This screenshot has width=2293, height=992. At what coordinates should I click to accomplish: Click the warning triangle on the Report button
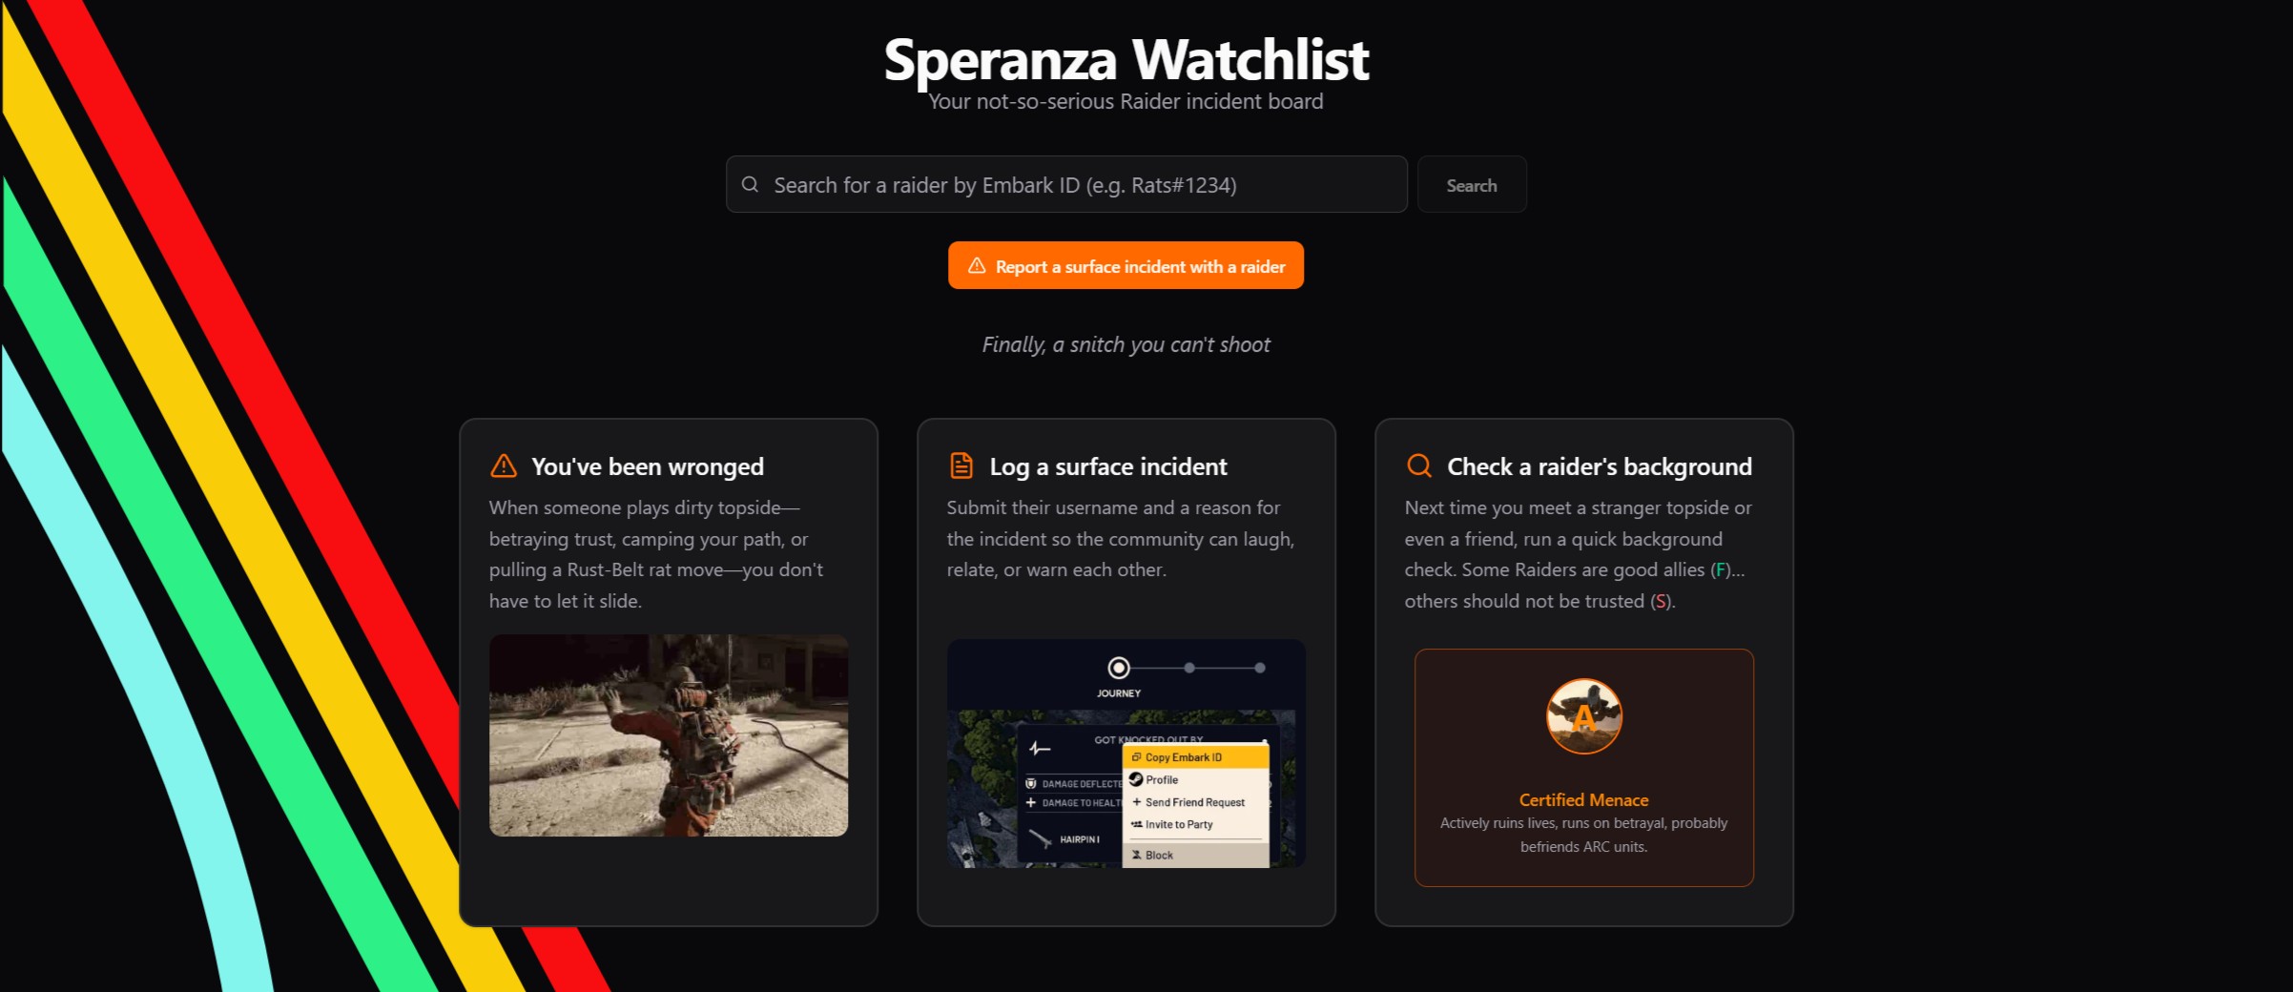(977, 266)
